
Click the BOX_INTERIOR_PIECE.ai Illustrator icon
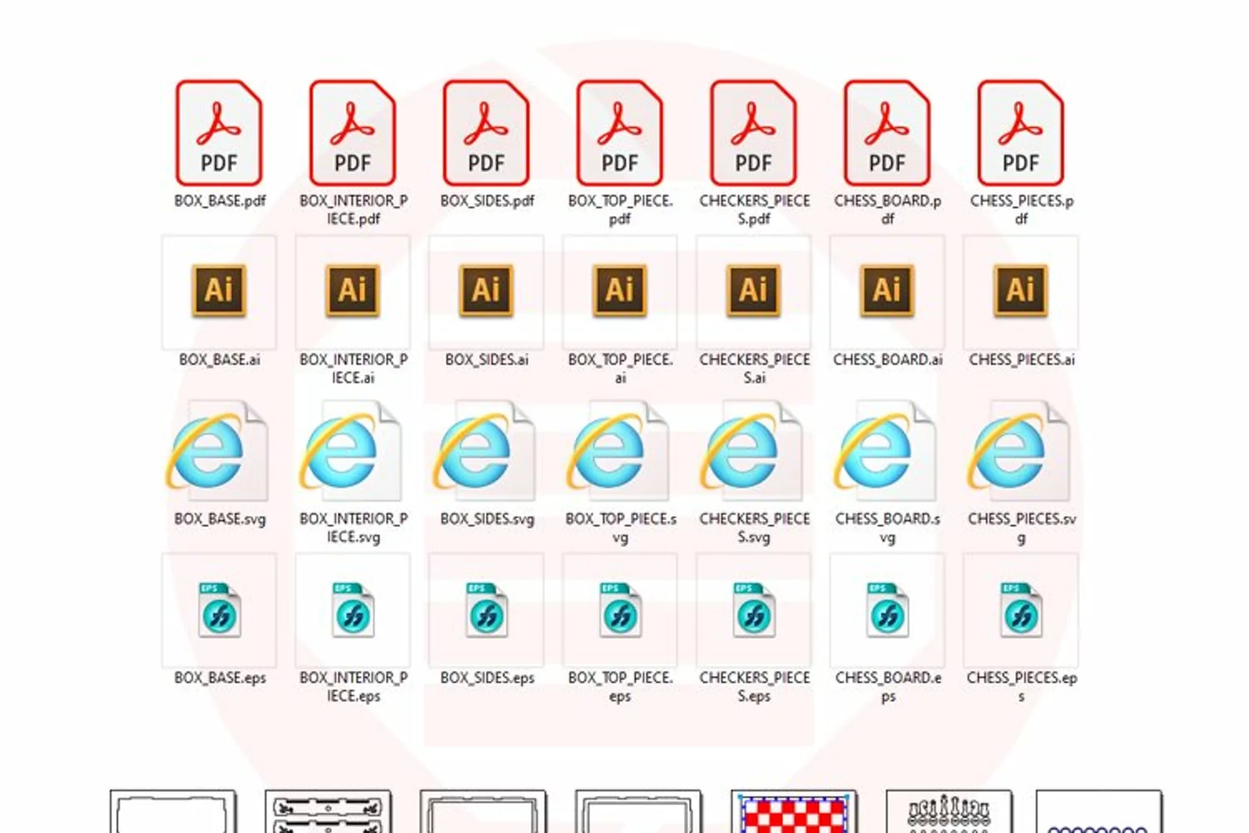[x=353, y=291]
